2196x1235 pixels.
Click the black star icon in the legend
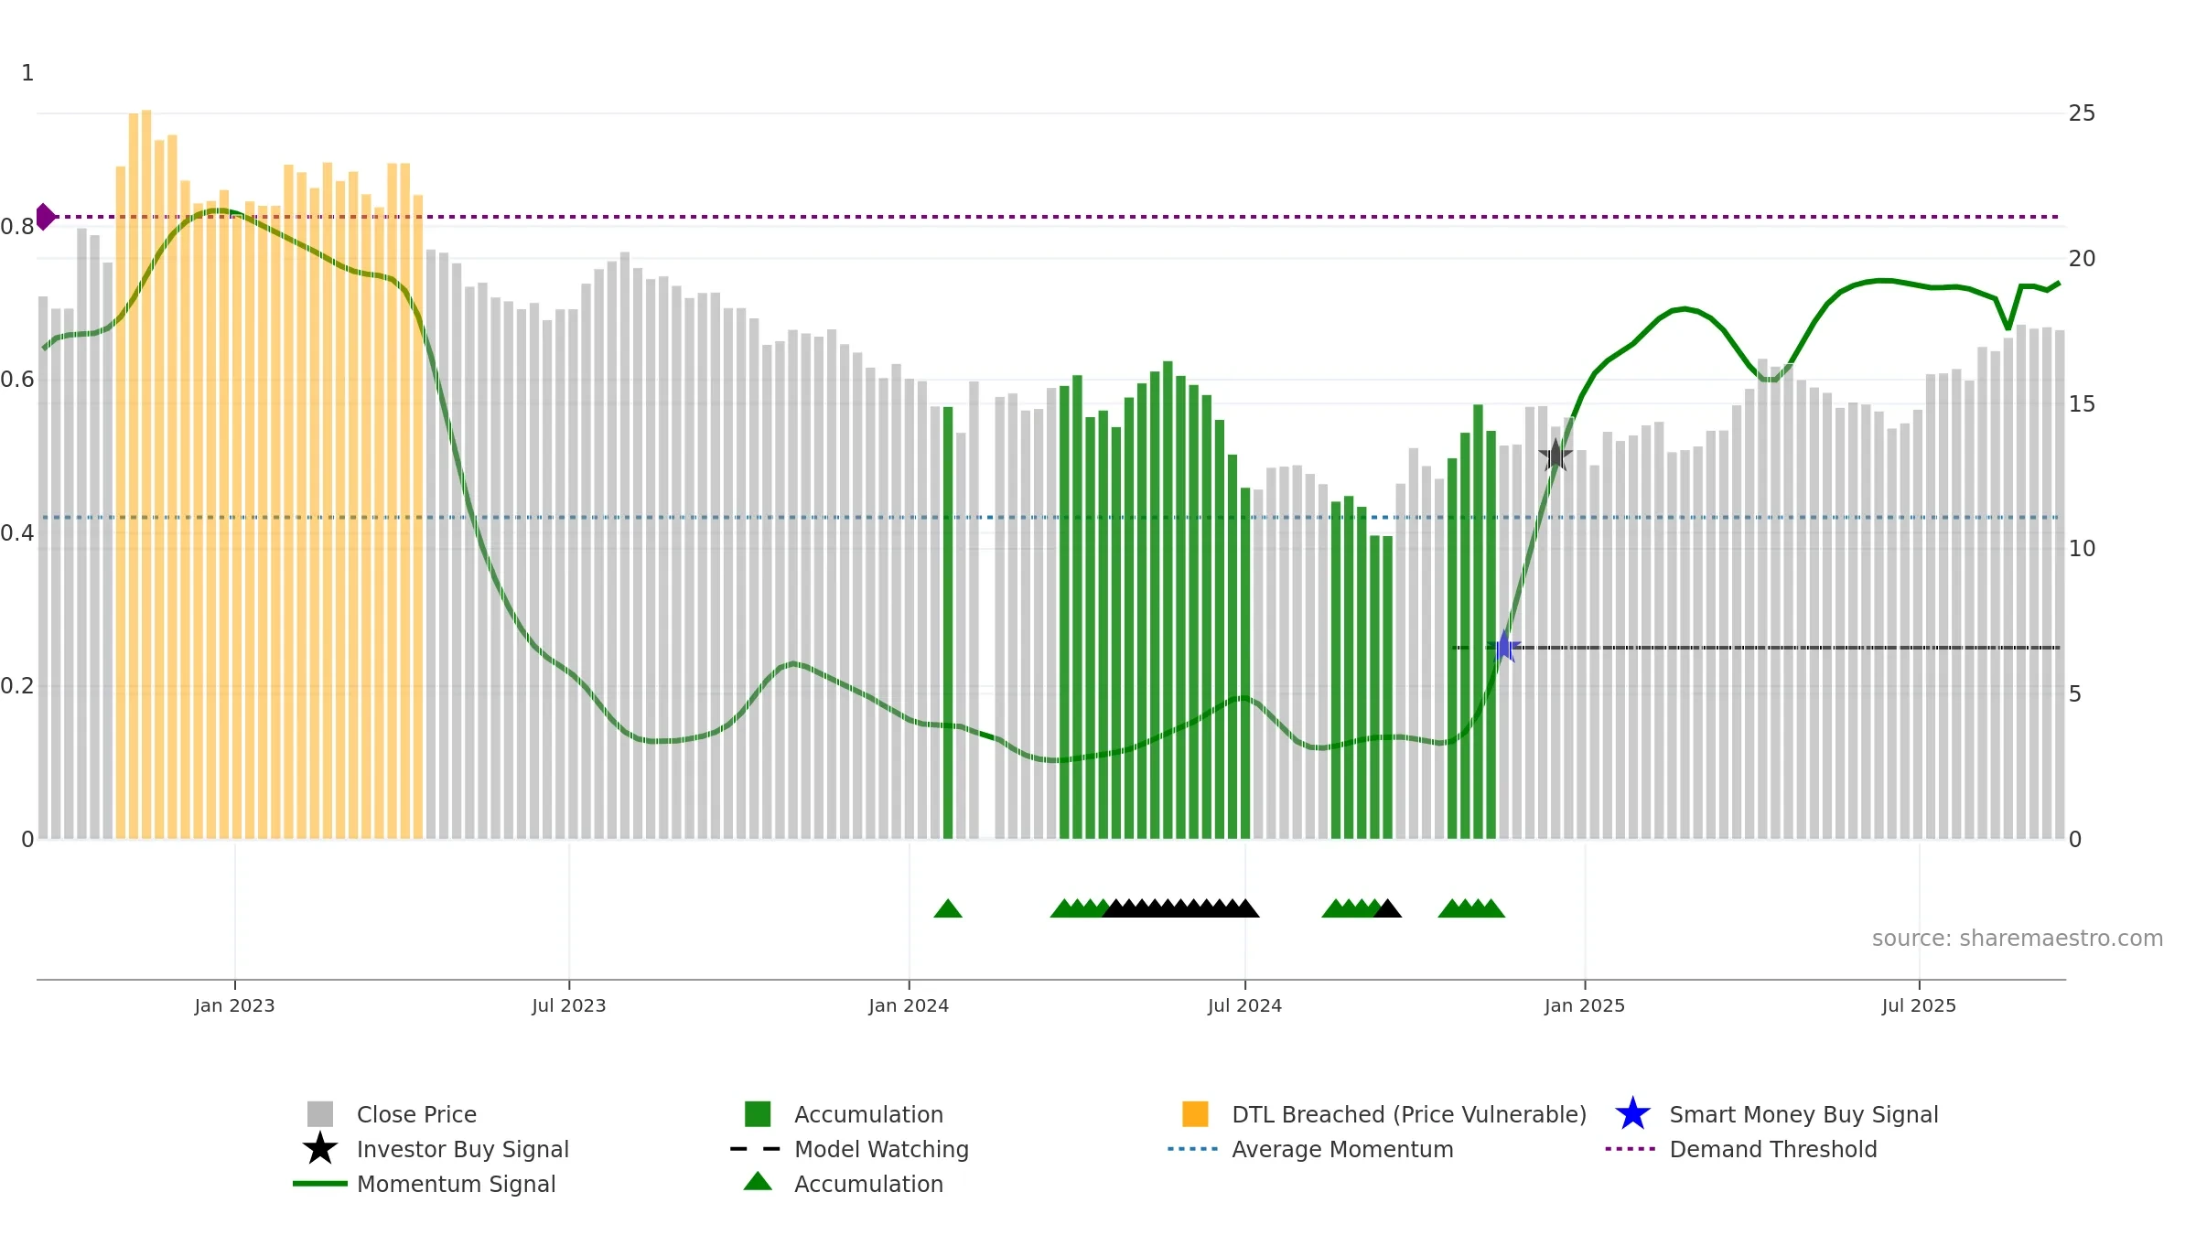[320, 1149]
